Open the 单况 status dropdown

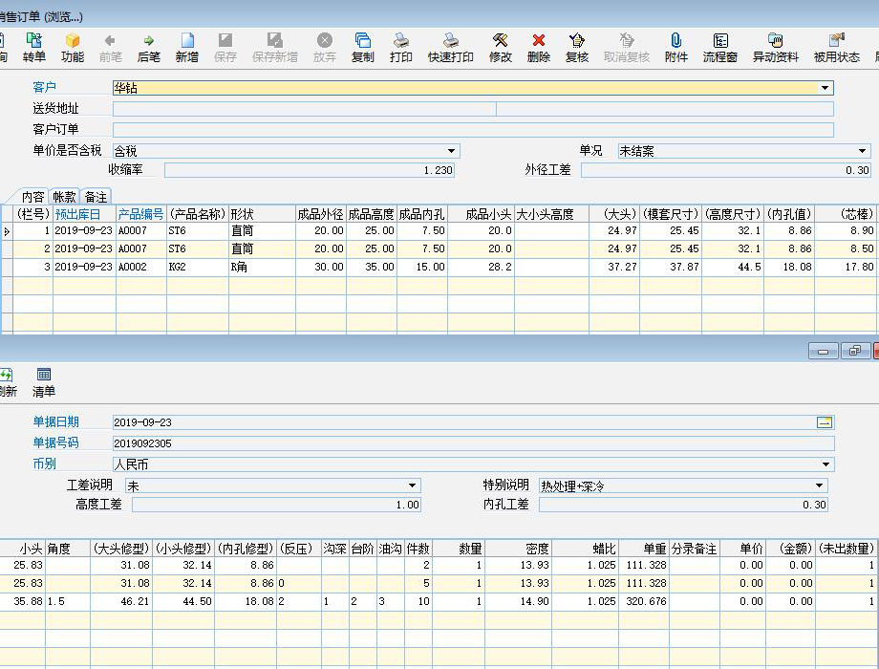[862, 151]
